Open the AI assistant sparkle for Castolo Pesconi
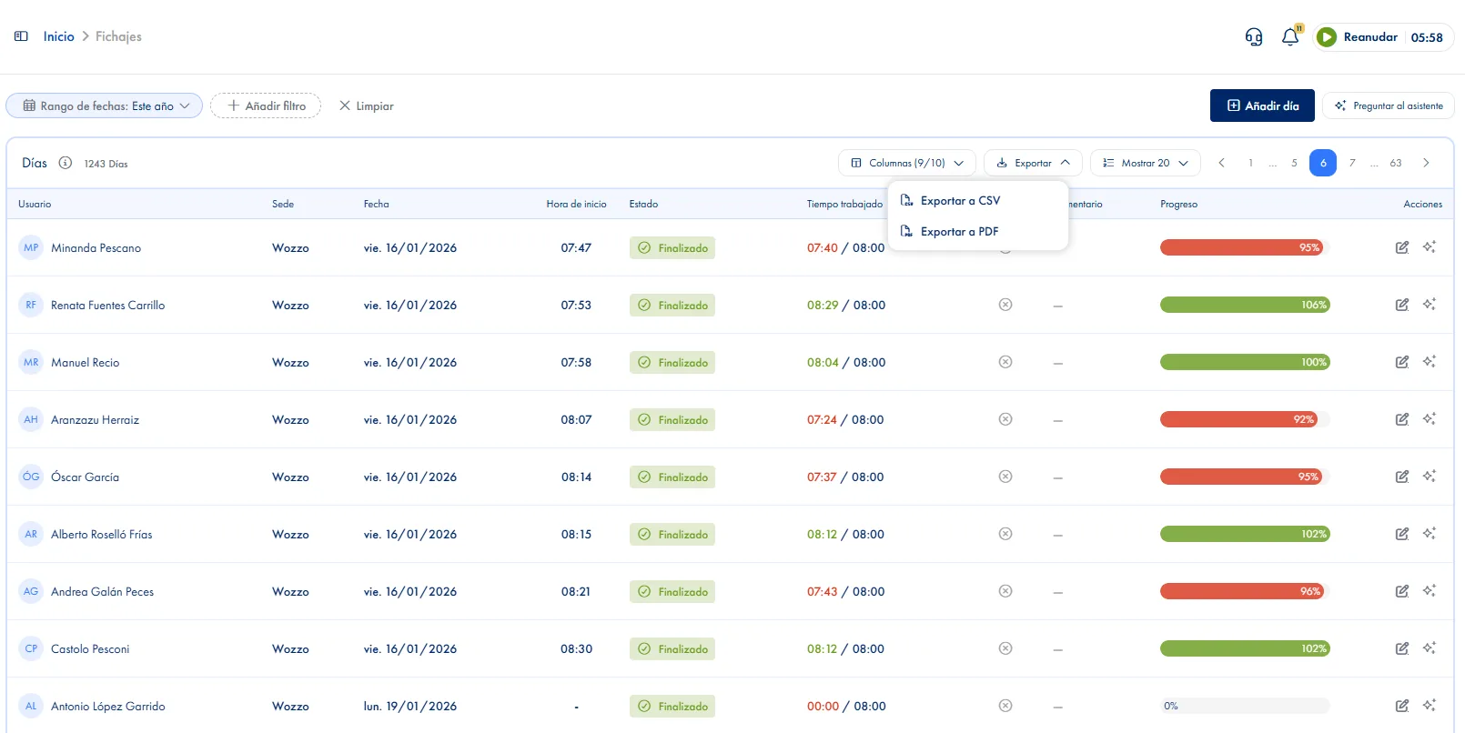Image resolution: width=1465 pixels, height=733 pixels. (x=1430, y=648)
